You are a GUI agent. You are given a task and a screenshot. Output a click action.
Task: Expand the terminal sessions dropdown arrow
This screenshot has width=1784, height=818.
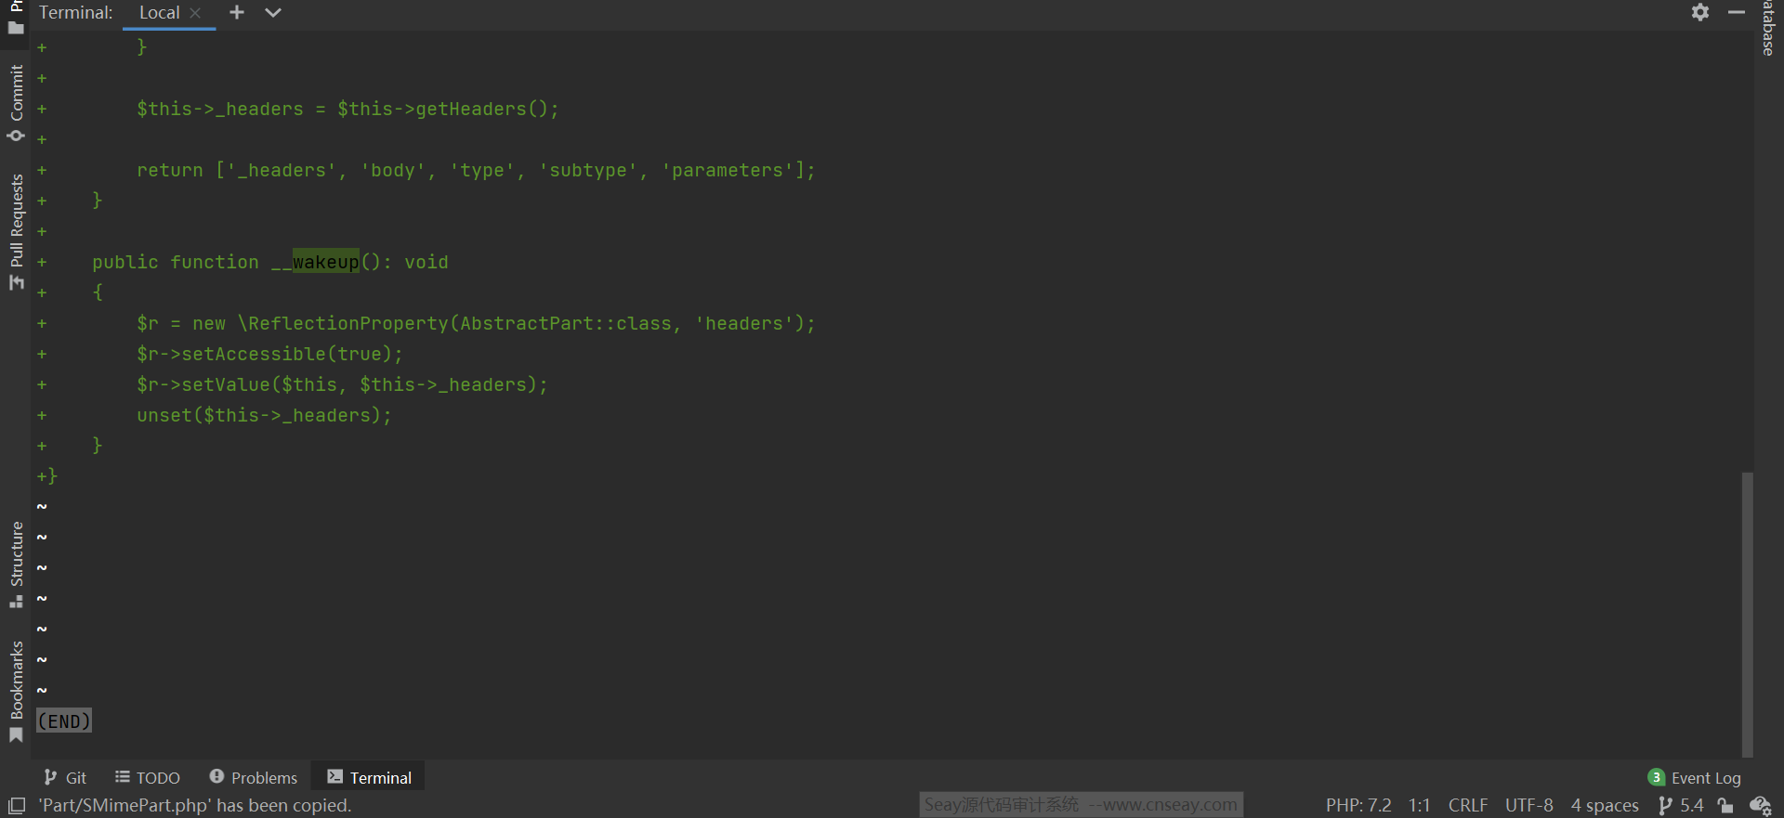[x=272, y=12]
